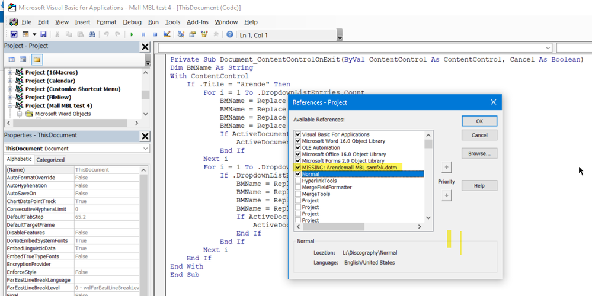This screenshot has height=296, width=592.
Task: Check the MergeFieldFormatter reference
Action: coord(298,188)
